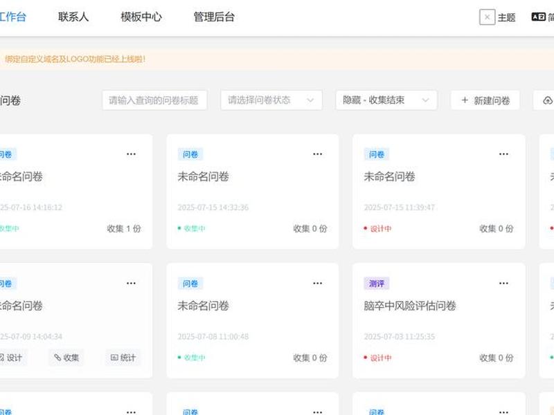The image size is (554, 415).
Task: Open 未命名问卷 dated 2025-07-15 11:39:47
Action: coord(389,176)
